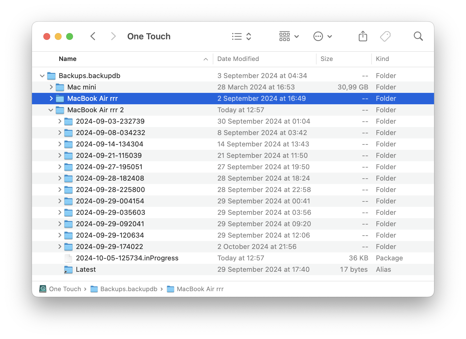Select the 2024-09-14-134304 folder icon

pos(68,144)
